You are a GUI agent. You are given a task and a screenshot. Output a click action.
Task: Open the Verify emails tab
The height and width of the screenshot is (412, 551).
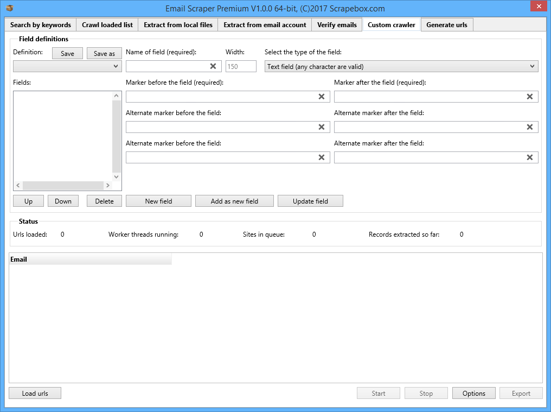coord(337,25)
